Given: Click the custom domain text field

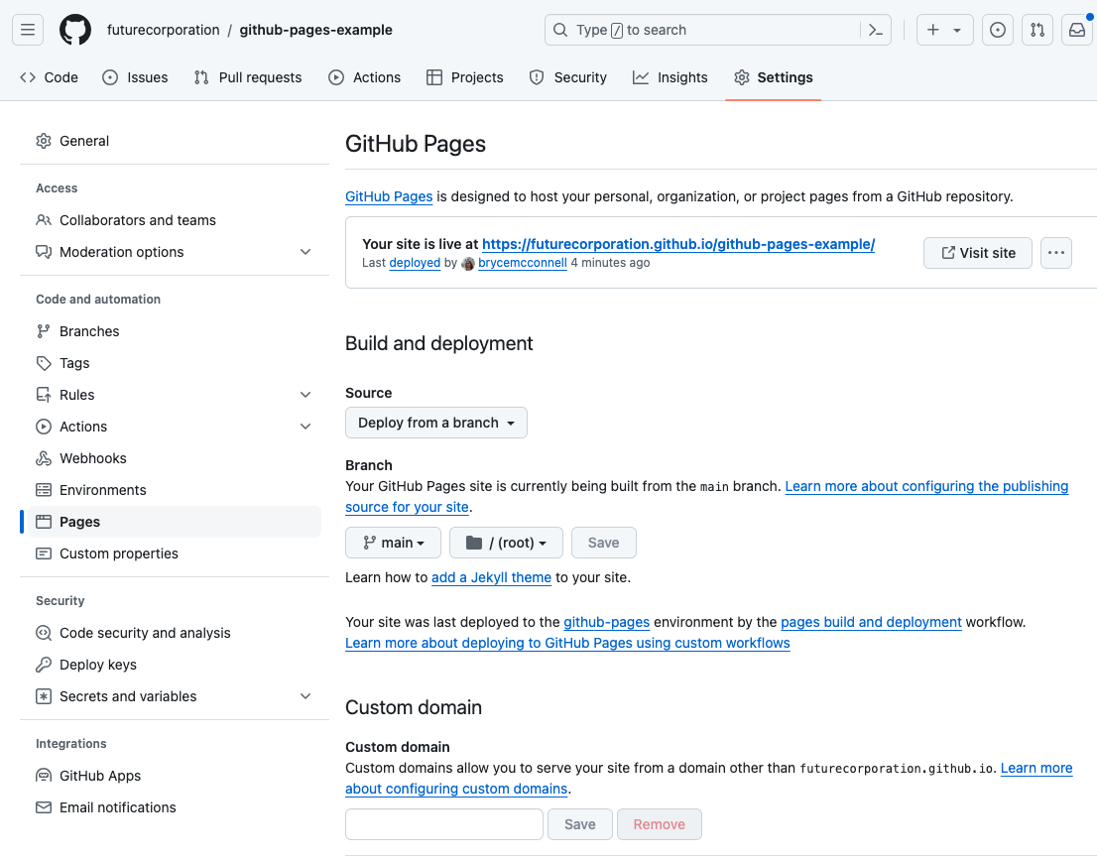Looking at the screenshot, I should [443, 824].
